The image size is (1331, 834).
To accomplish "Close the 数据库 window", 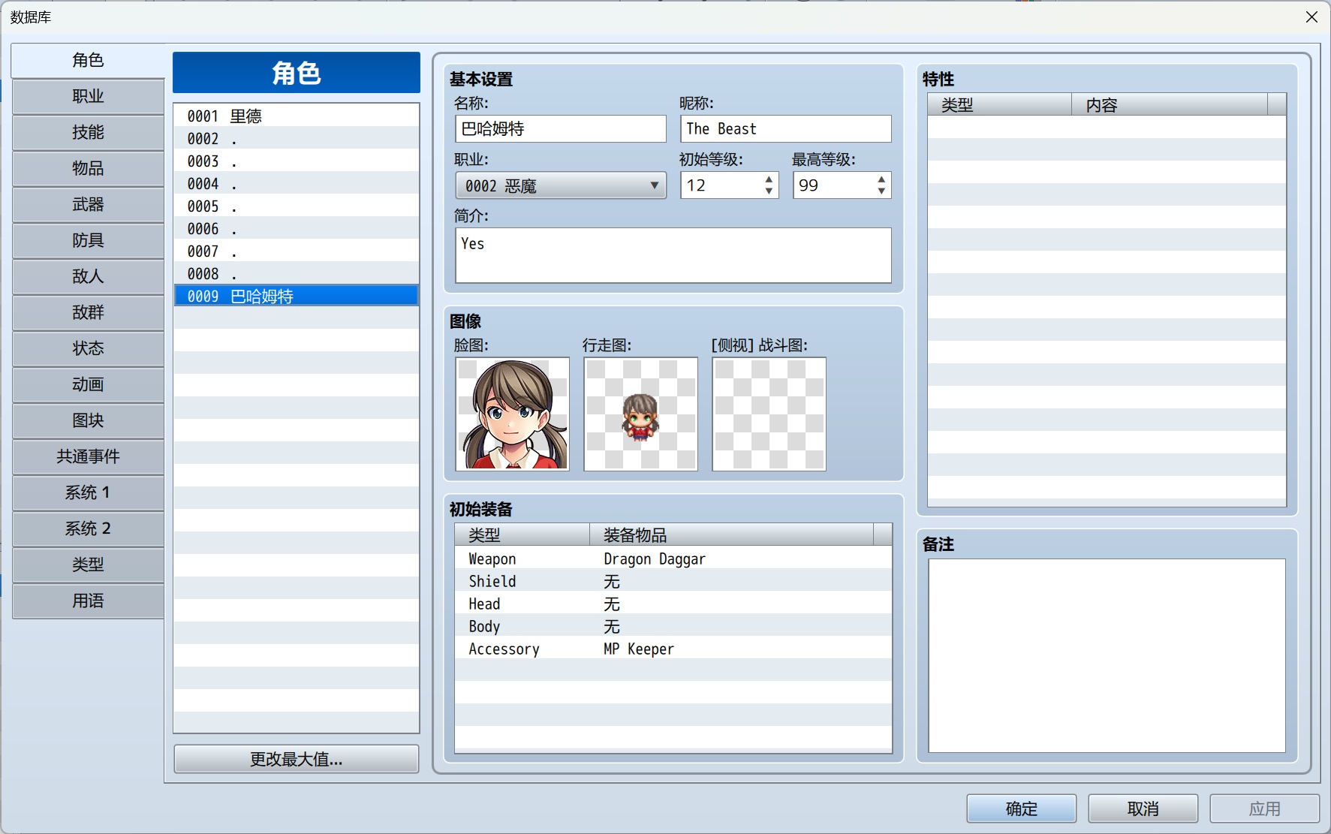I will [x=1311, y=17].
